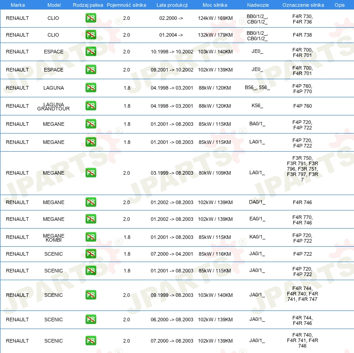The width and height of the screenshot is (354, 353).
Task: Click the Opis column header
Action: click(x=340, y=5)
